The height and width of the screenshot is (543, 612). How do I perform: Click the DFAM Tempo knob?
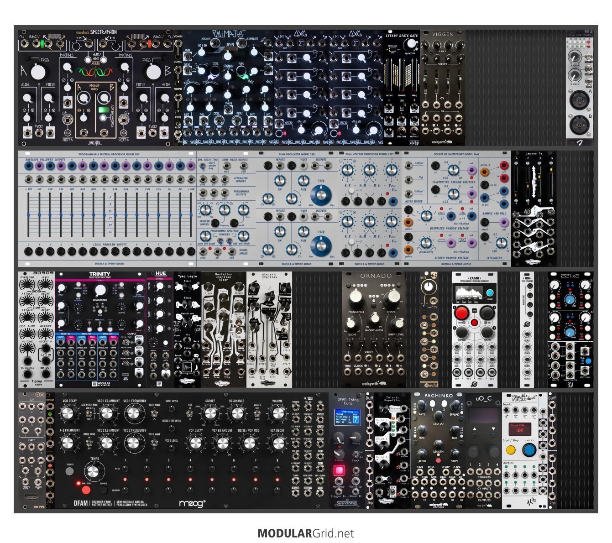coord(92,472)
